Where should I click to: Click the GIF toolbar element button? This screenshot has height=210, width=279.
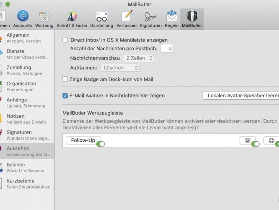coord(247,140)
